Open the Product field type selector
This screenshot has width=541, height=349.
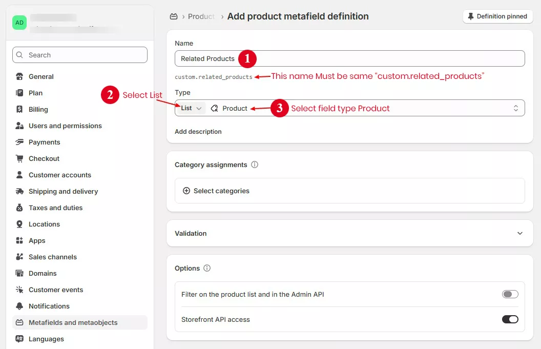pyautogui.click(x=364, y=108)
